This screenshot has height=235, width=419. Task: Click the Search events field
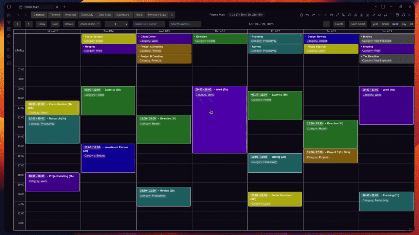(185, 24)
